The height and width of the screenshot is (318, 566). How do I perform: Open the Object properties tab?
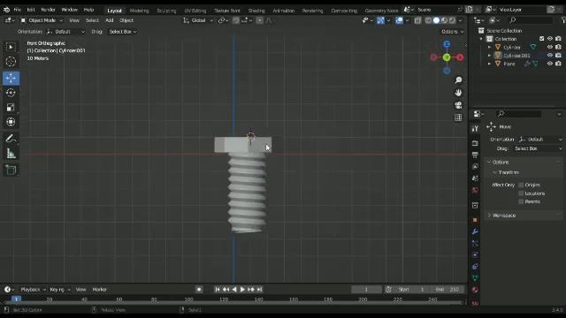[x=475, y=220]
